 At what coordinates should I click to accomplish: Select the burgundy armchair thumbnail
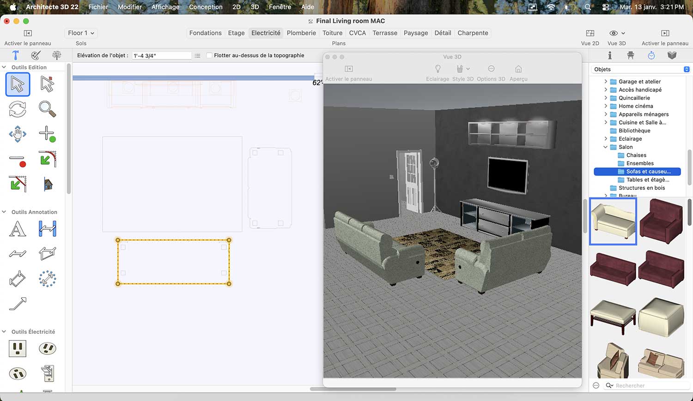661,221
